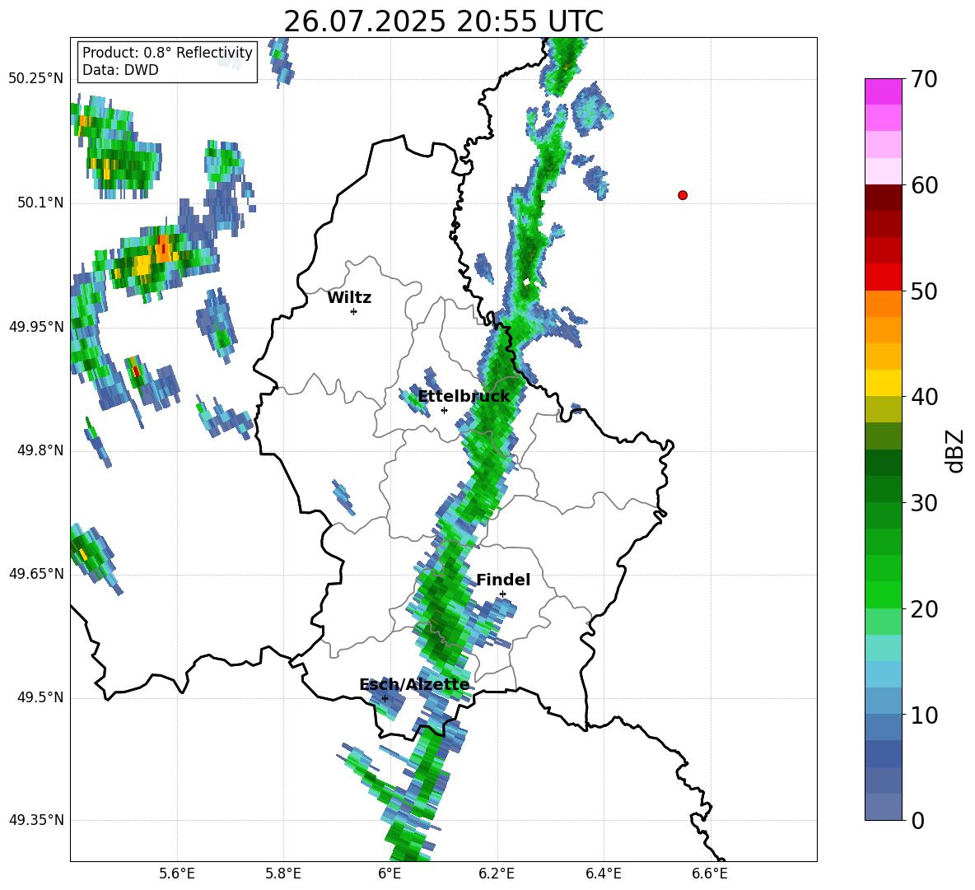Image resolution: width=975 pixels, height=890 pixels.
Task: Click the red station marker dot
Action: [682, 195]
